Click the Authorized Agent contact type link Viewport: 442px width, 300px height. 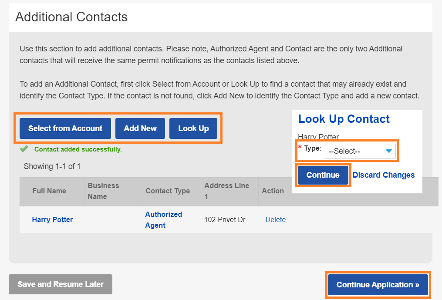(163, 220)
